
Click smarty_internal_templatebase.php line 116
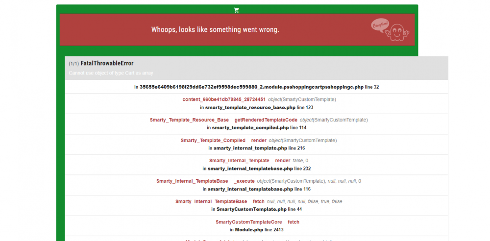tap(257, 189)
